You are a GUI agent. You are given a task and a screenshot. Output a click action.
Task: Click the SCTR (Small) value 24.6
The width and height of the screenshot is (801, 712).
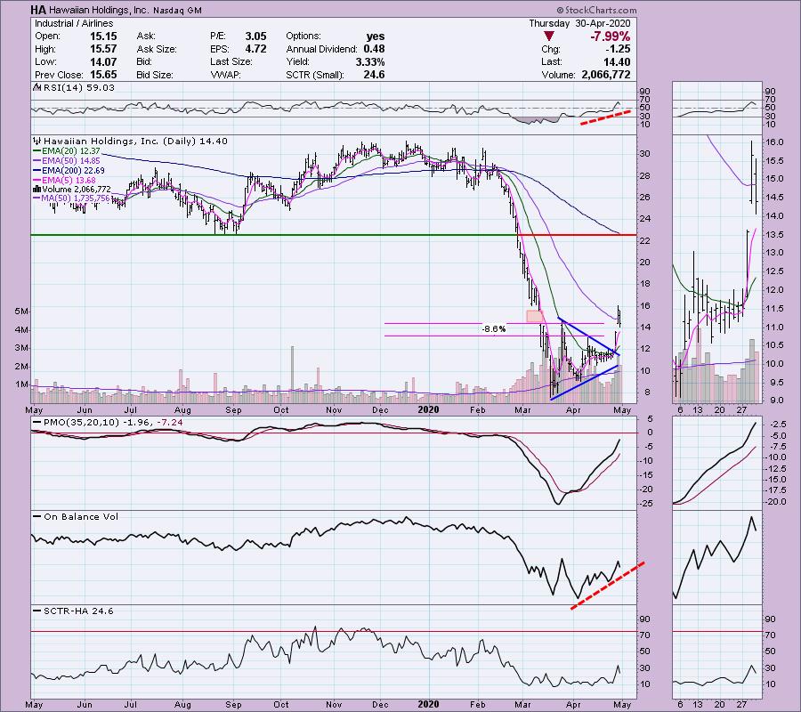click(374, 75)
